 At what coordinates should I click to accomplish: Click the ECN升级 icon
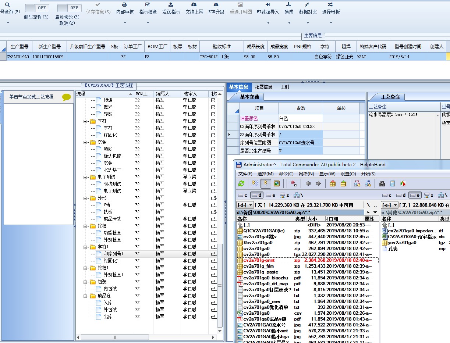pyautogui.click(x=216, y=5)
